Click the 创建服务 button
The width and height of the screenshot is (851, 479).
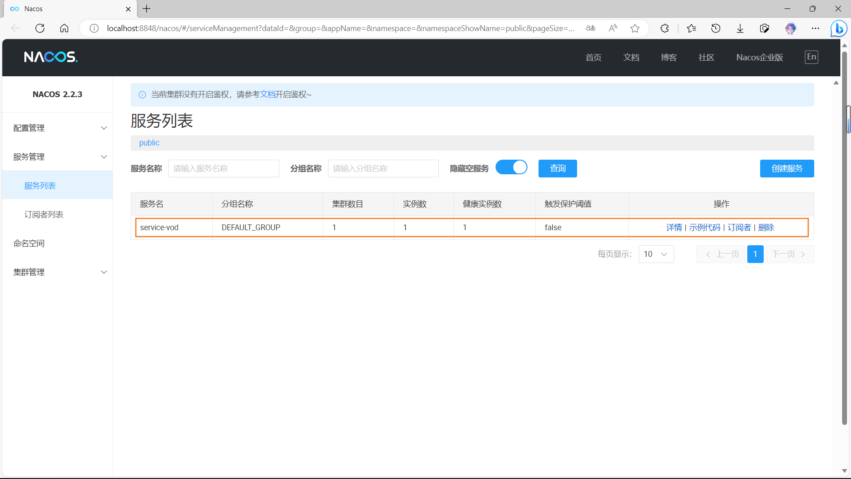point(786,169)
